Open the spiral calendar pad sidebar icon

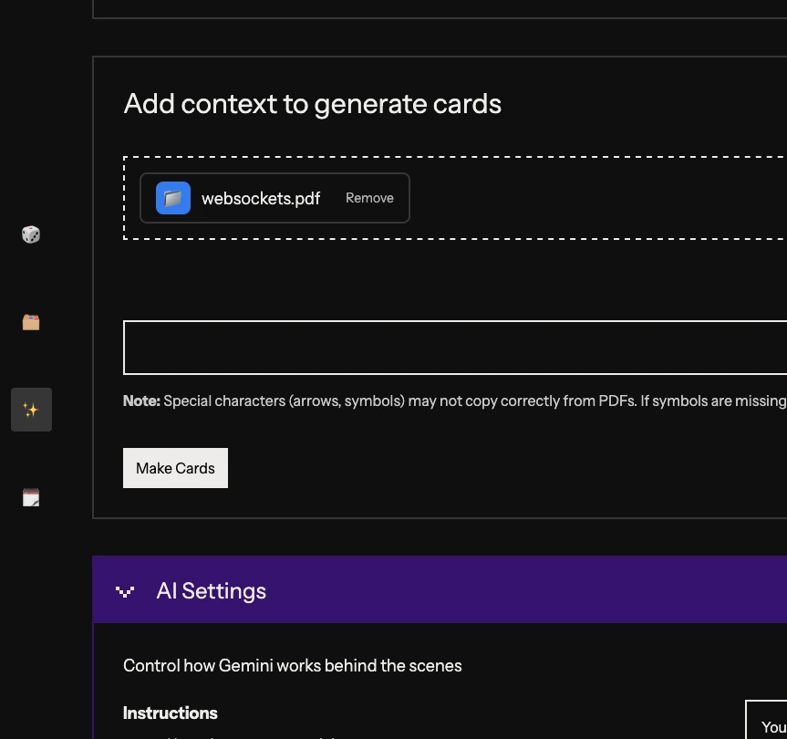click(x=31, y=497)
